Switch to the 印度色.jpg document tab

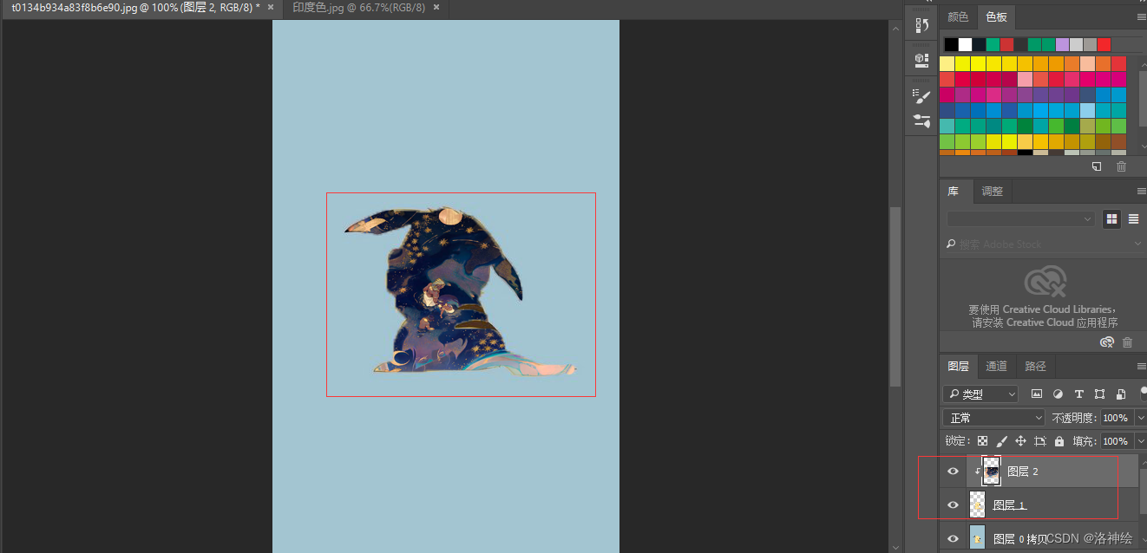pos(358,7)
